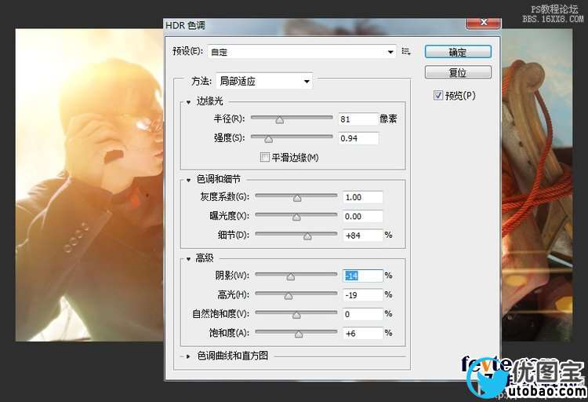Click the 饱和度 field showing +6
This screenshot has width=588, height=402.
[363, 333]
